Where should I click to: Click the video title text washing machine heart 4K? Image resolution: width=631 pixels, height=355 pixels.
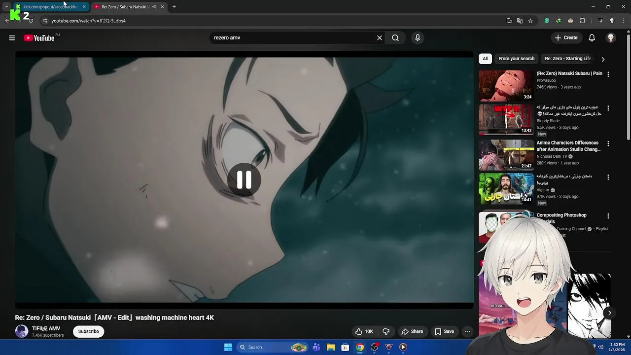click(175, 318)
